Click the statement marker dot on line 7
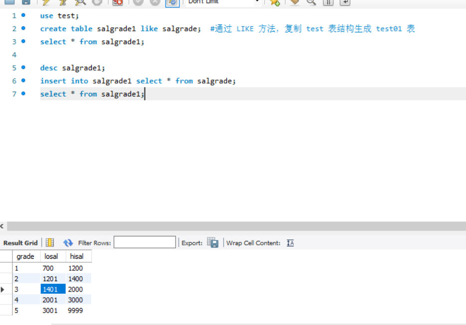This screenshot has height=325, width=466. tap(23, 94)
